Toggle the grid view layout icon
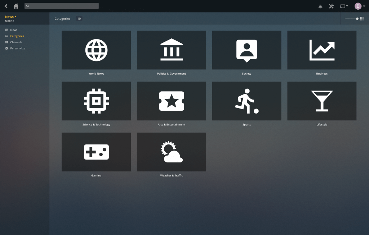 pos(362,19)
